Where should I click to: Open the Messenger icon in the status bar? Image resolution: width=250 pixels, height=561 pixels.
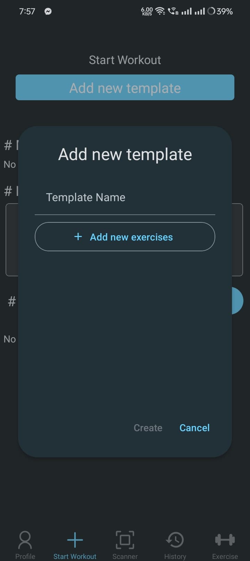click(48, 11)
